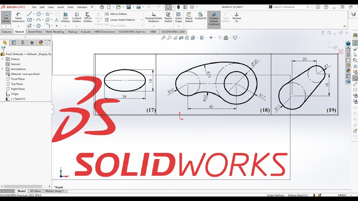This screenshot has width=358, height=201.
Task: Expand the History tree item
Action: coord(3,59)
